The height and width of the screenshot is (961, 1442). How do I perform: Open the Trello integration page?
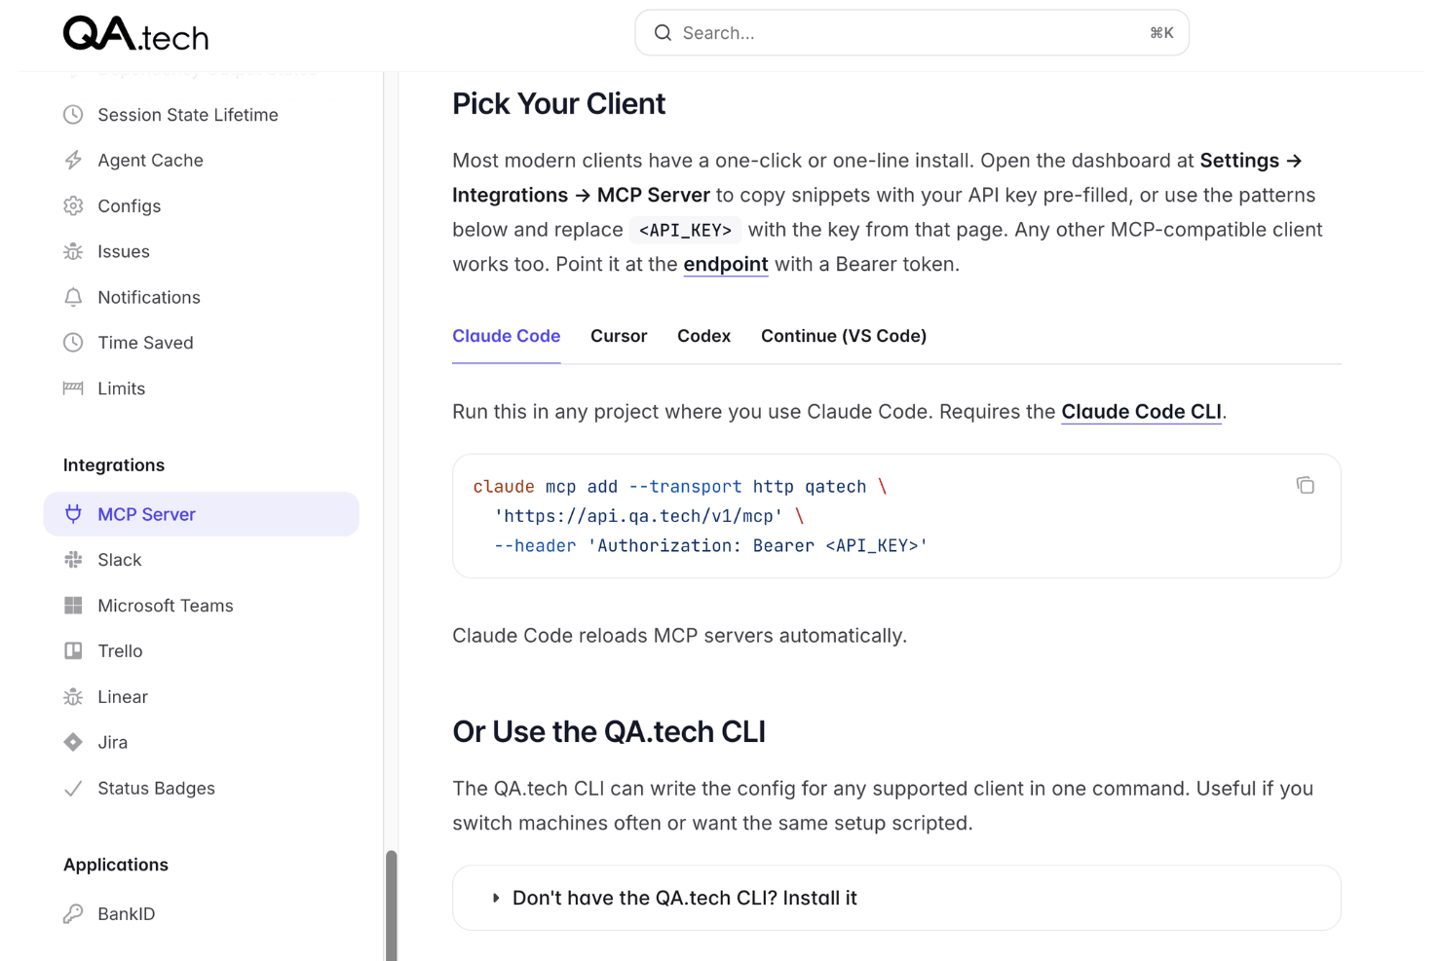click(x=120, y=651)
